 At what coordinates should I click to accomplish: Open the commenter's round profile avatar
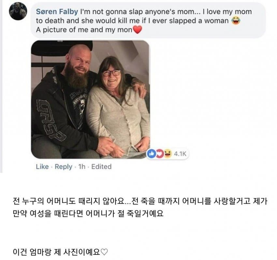point(18,11)
